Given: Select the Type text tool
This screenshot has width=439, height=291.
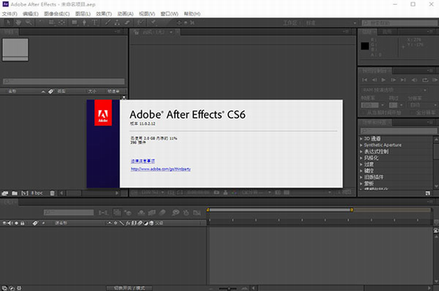Looking at the screenshot, I should pyautogui.click(x=94, y=22).
